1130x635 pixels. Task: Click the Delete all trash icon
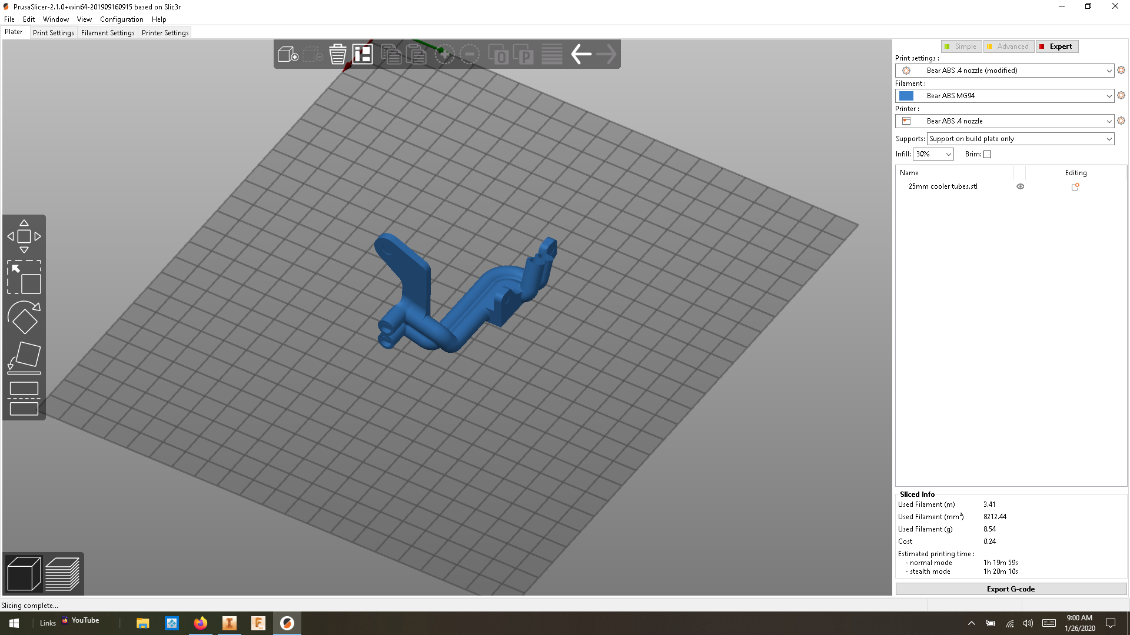point(337,55)
